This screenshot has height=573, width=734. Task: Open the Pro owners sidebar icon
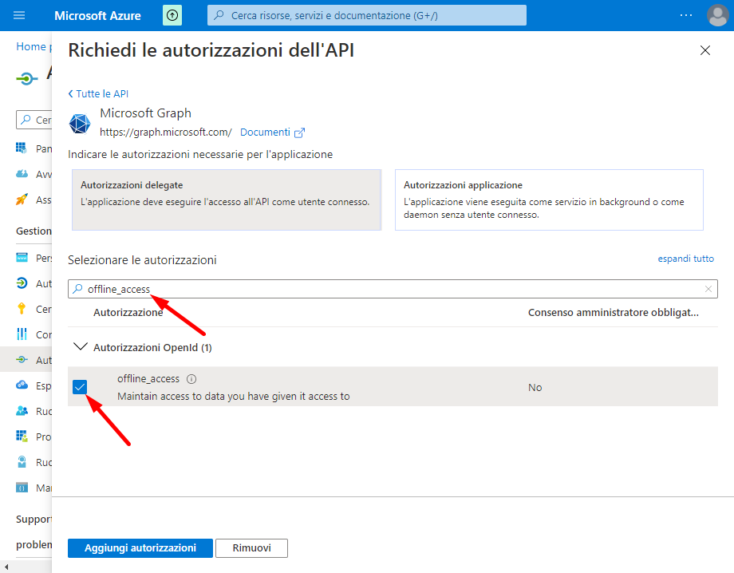pyautogui.click(x=22, y=437)
